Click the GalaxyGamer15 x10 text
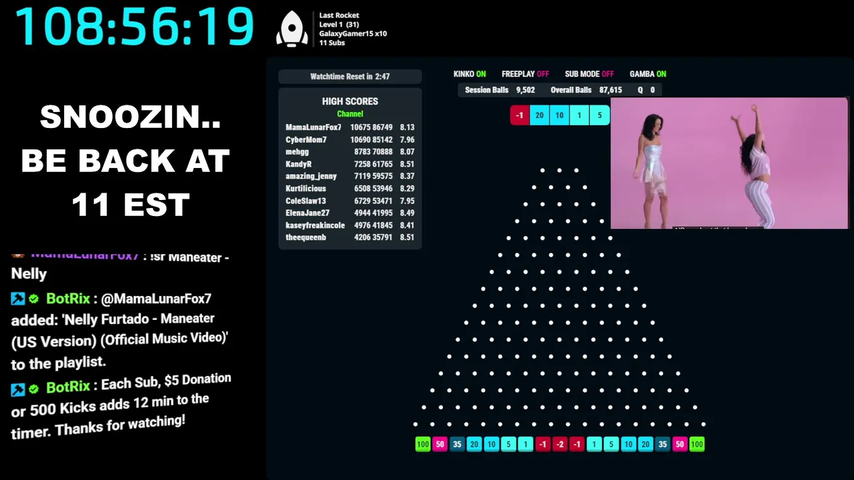The image size is (854, 480). [353, 33]
